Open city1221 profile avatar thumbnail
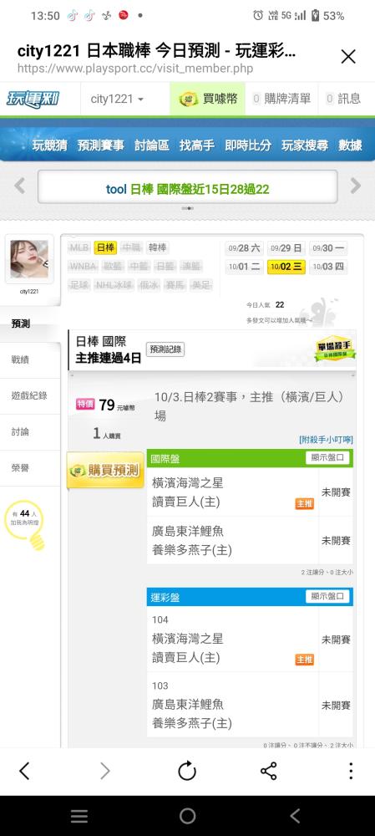The height and width of the screenshot is (836, 375). click(29, 259)
